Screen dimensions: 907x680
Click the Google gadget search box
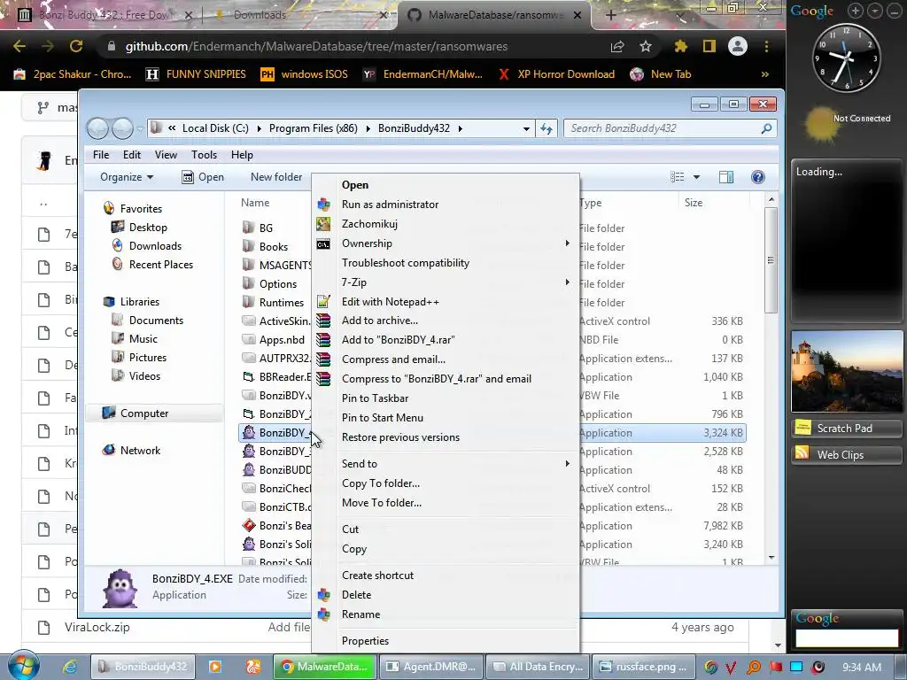847,638
